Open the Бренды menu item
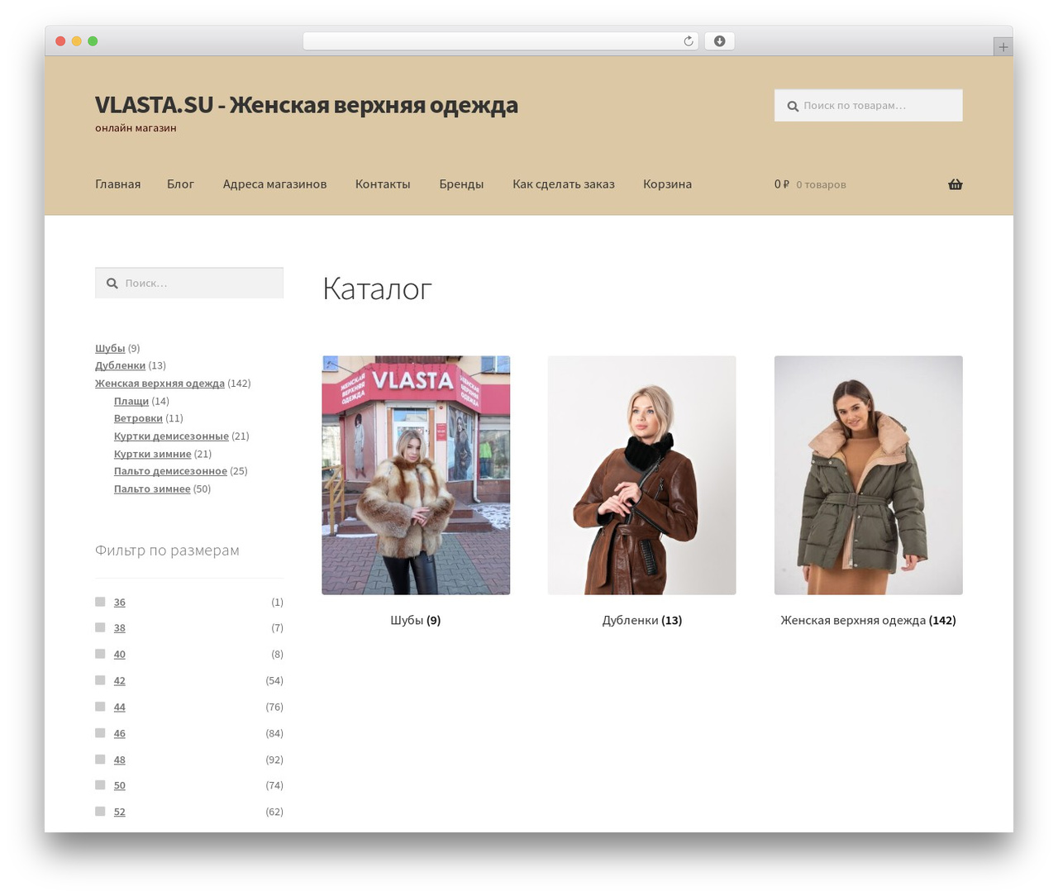The width and height of the screenshot is (1058, 896). [x=461, y=184]
